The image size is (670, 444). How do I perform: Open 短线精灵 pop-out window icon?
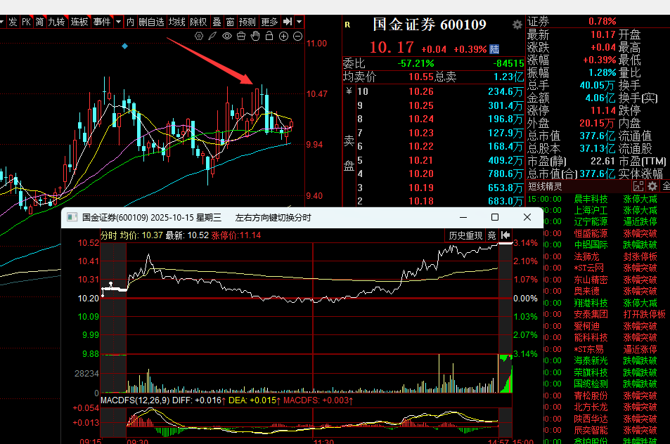pyautogui.click(x=638, y=186)
